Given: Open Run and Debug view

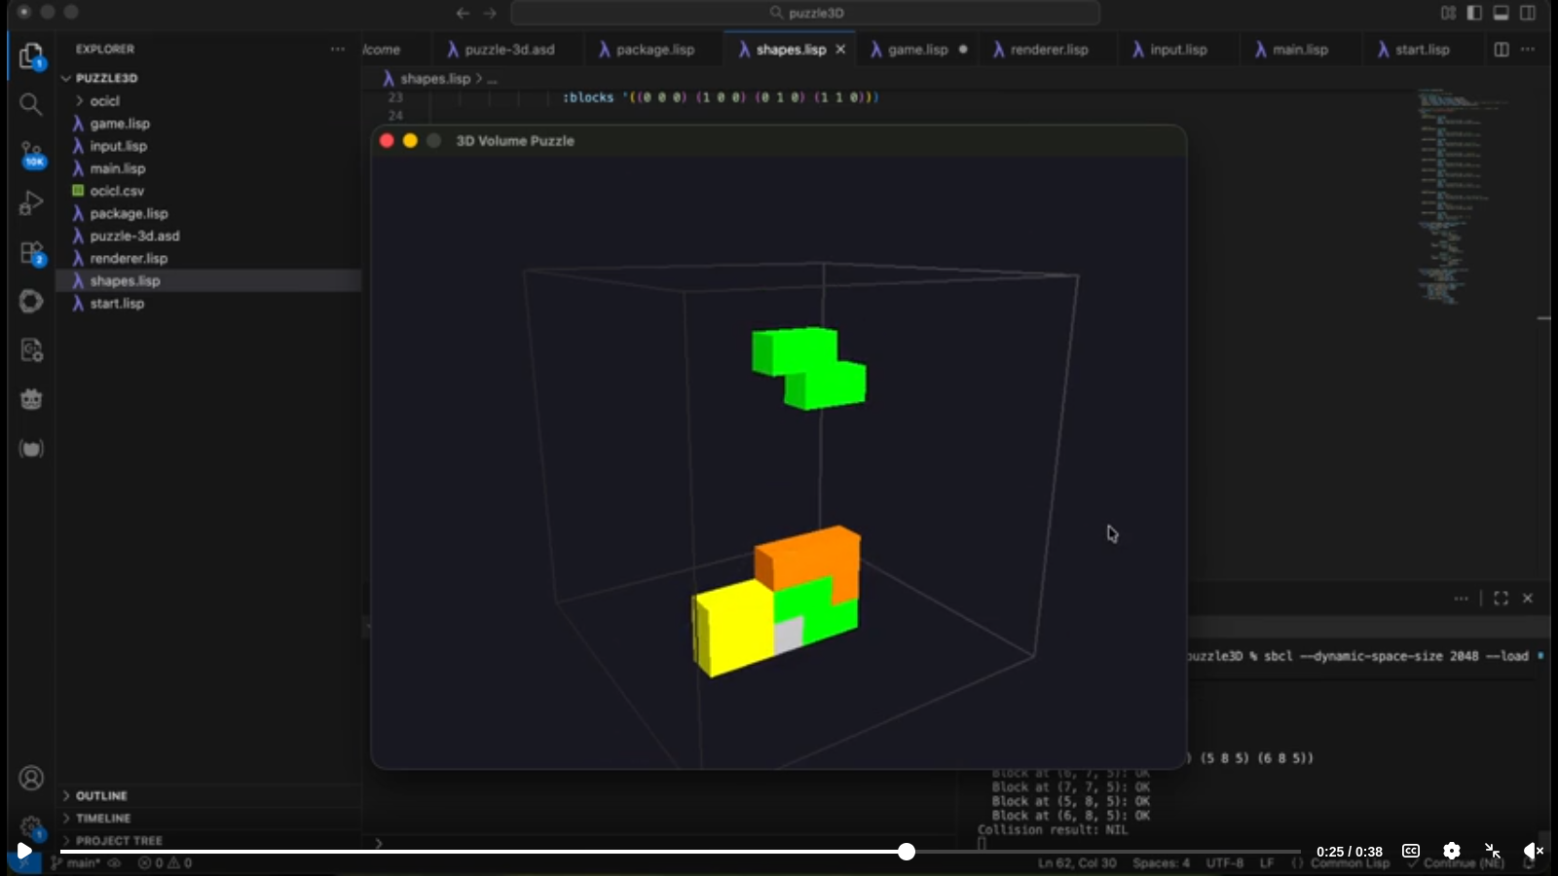Looking at the screenshot, I should click(31, 203).
